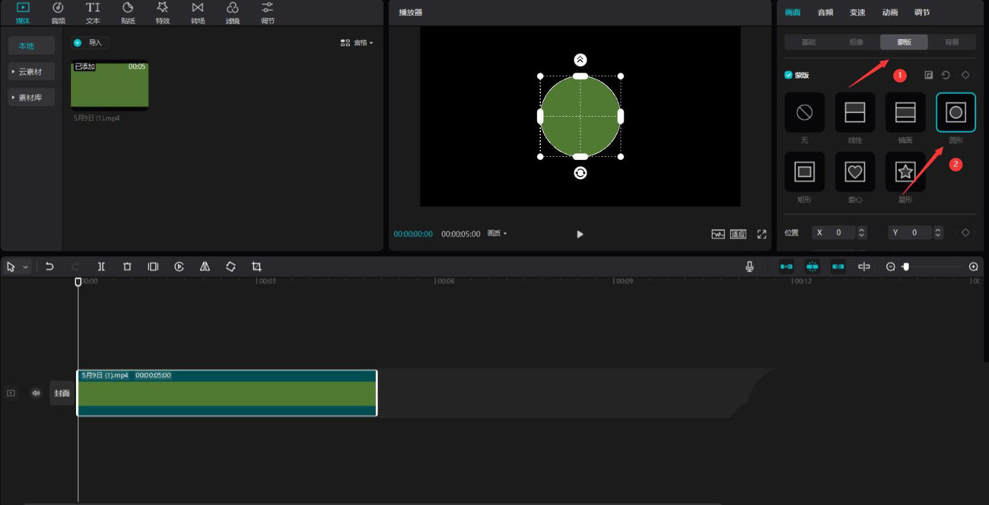
Task: Click the undo arrow in timeline toolbar
Action: click(x=49, y=267)
